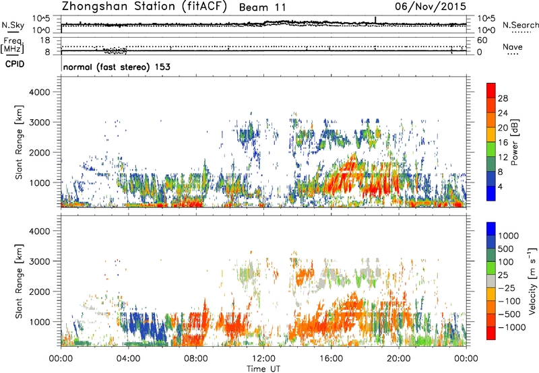The height and width of the screenshot is (373, 539).
Task: Click the yellow-orange 16–20 dB Power swatch
Action: [491, 134]
